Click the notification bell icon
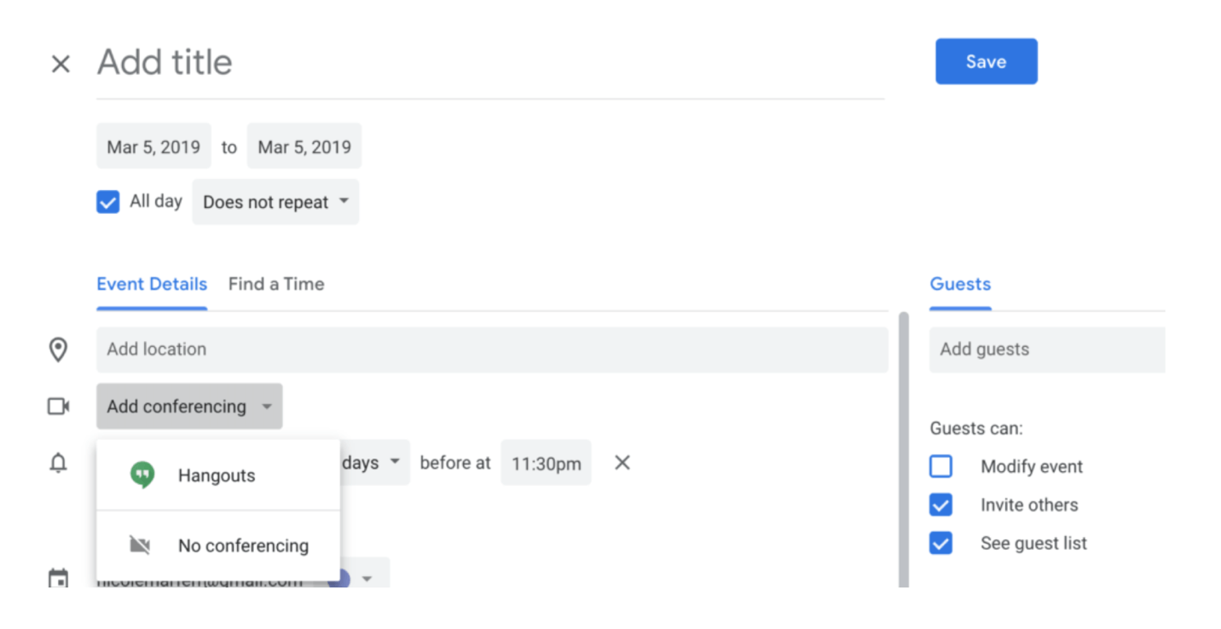The width and height of the screenshot is (1221, 629). pyautogui.click(x=58, y=463)
